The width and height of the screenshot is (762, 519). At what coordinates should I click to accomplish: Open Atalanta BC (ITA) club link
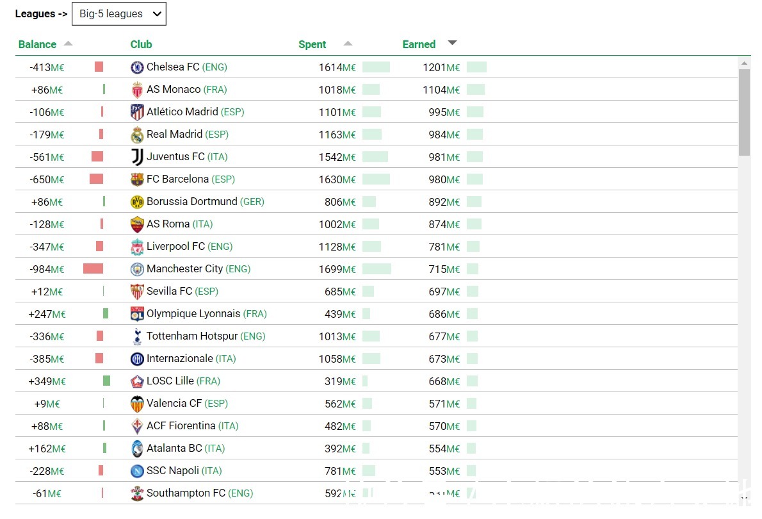point(186,448)
